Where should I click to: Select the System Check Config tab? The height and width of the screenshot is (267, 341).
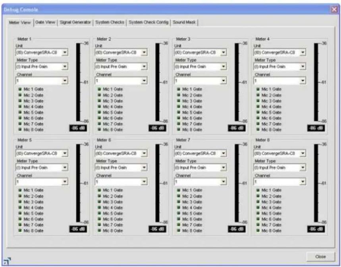point(148,22)
